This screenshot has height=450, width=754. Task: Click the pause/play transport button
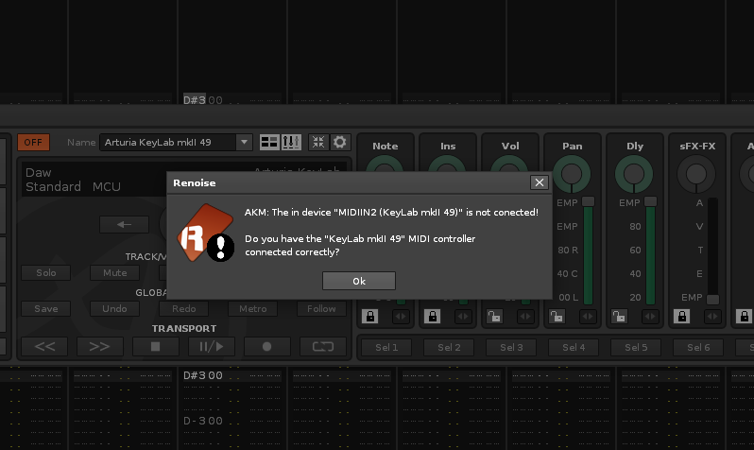[211, 347]
